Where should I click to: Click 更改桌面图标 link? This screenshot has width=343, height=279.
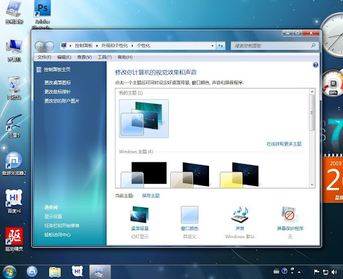pos(58,82)
